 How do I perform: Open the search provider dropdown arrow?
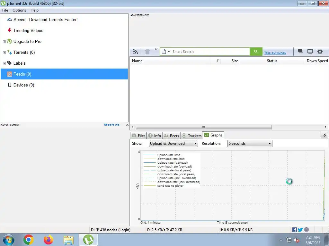point(169,52)
